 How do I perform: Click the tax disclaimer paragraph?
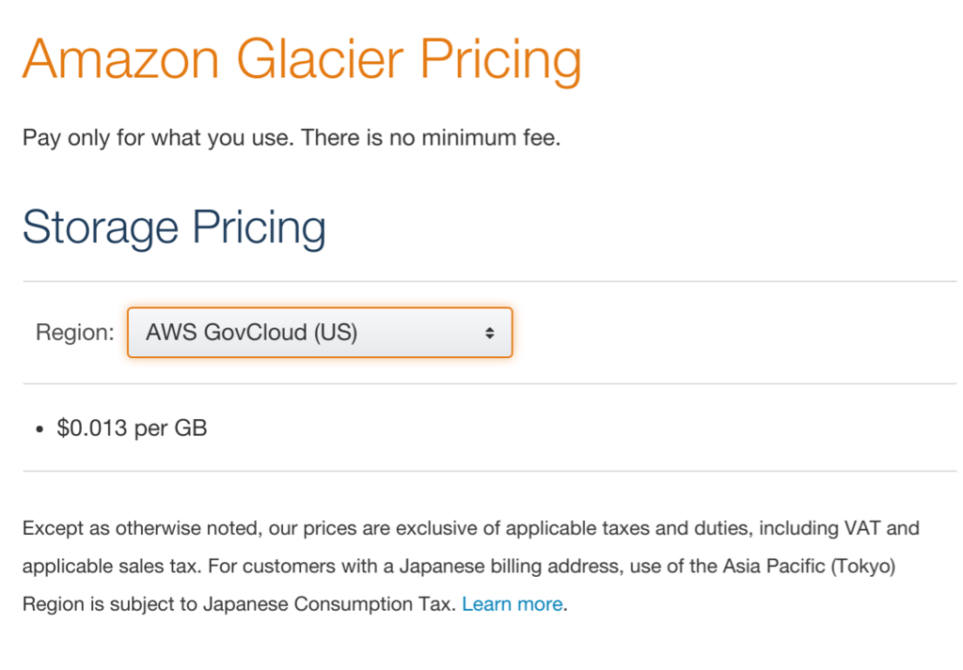[x=470, y=565]
